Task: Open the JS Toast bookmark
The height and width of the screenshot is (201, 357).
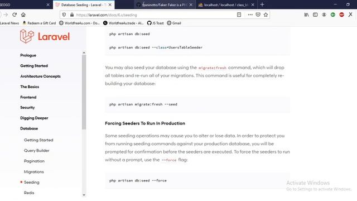Action: [156, 23]
